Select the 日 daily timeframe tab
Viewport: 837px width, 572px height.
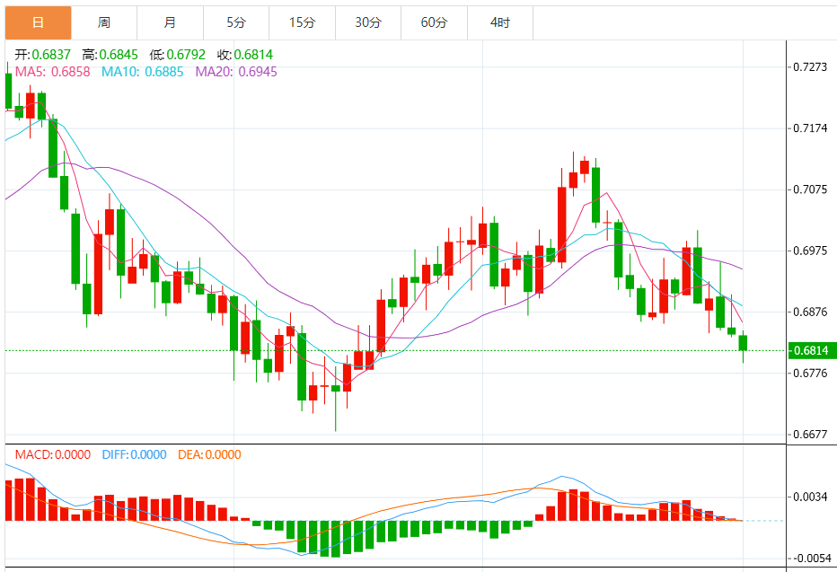(38, 22)
